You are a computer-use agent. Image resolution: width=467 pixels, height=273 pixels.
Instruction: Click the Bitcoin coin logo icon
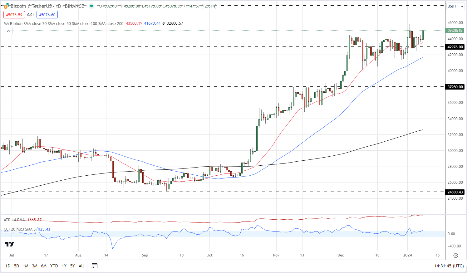(6, 6)
